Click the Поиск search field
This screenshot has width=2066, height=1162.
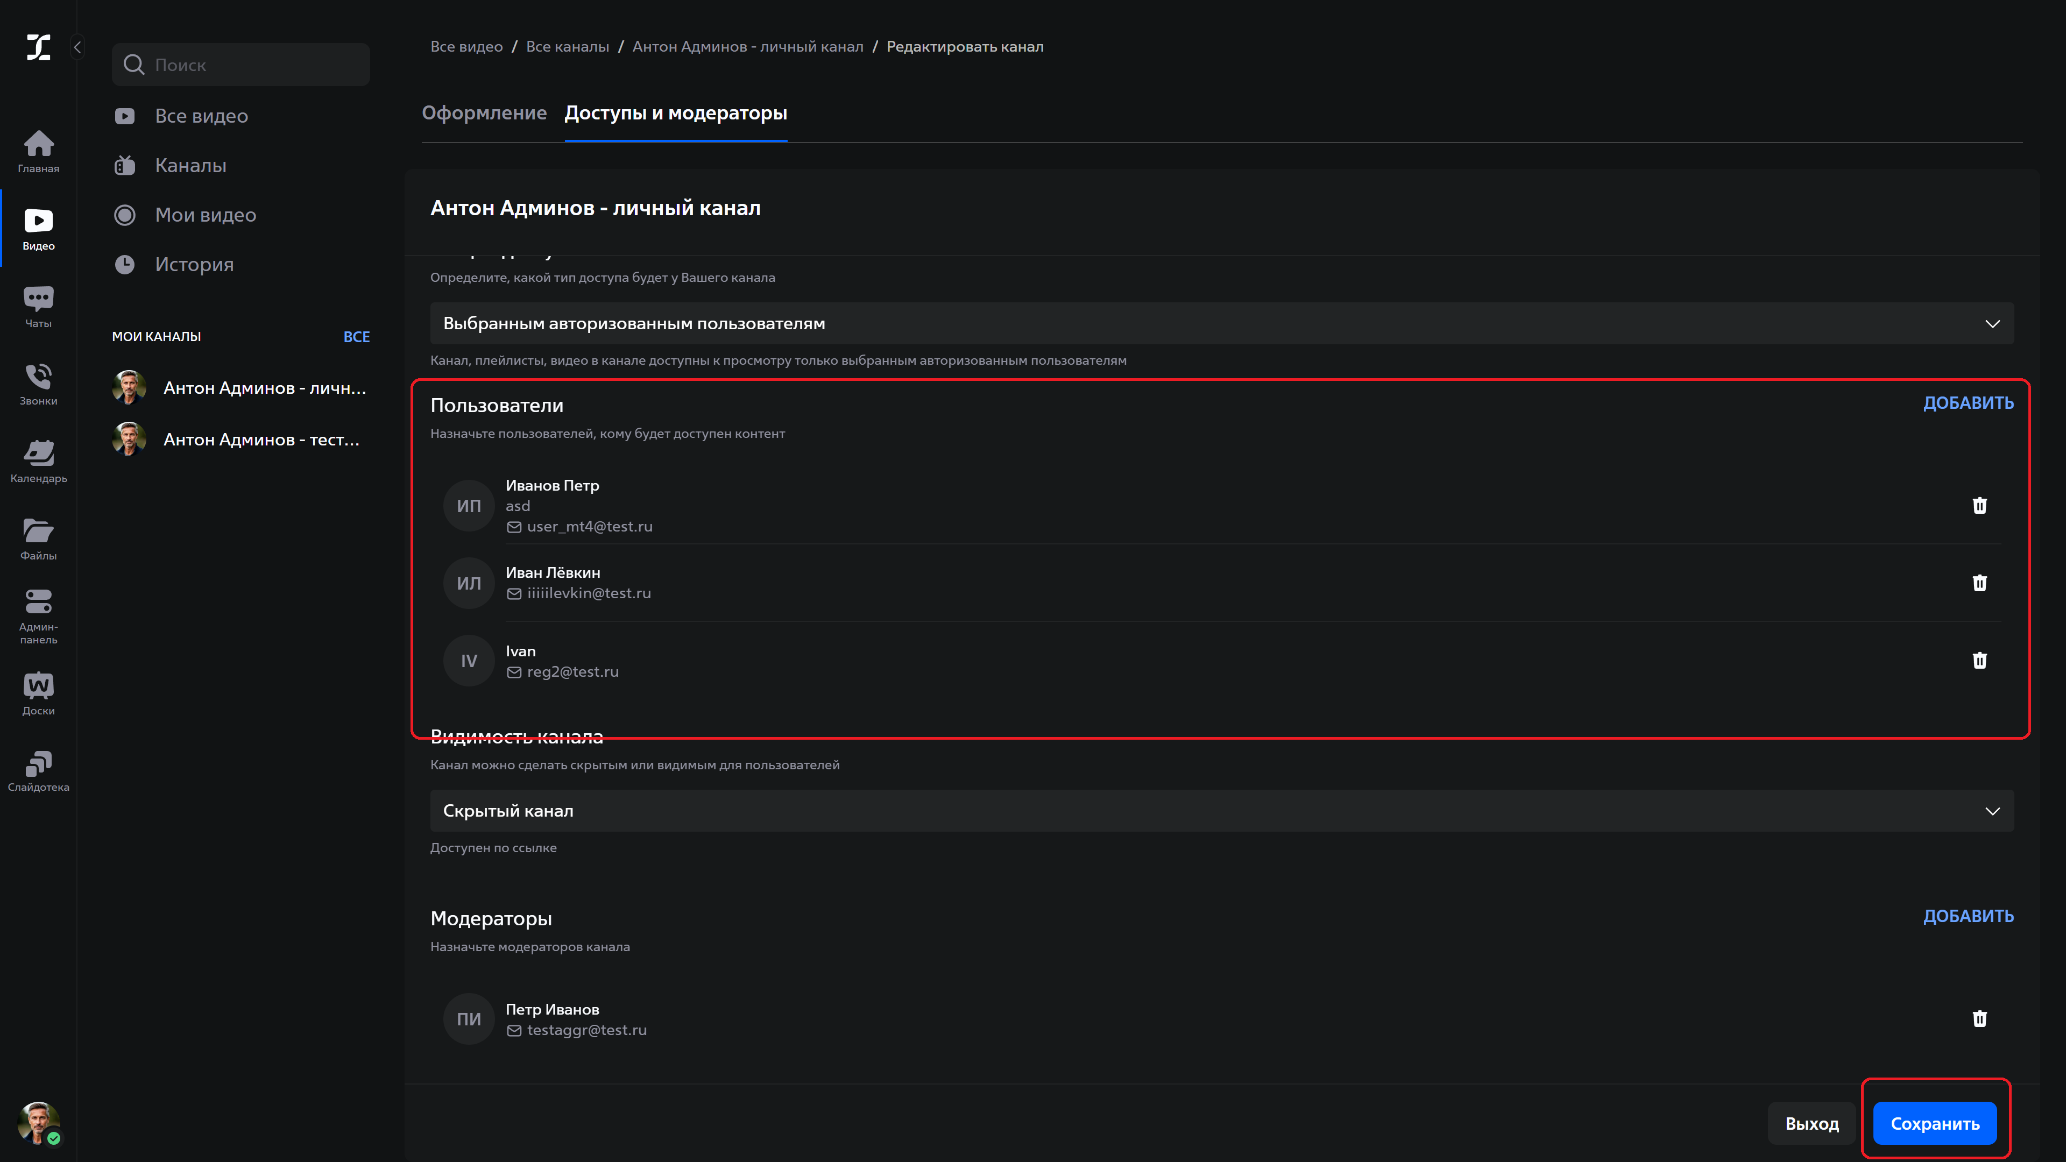tap(240, 65)
